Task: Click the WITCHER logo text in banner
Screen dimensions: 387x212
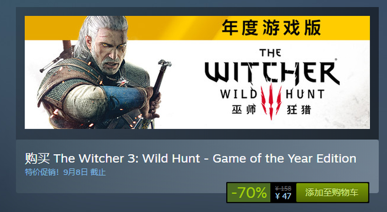Action: click(272, 72)
